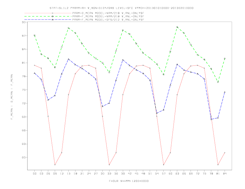
Task: Click x-axis forecast hour label 57
Action: point(164,174)
